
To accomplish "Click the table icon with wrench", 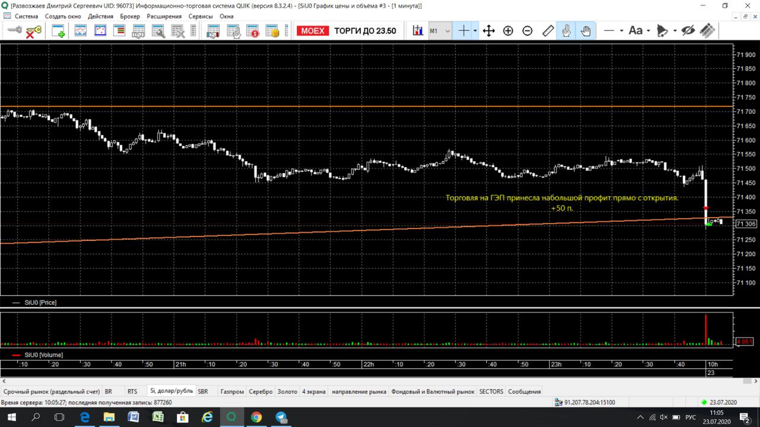I will (x=158, y=30).
